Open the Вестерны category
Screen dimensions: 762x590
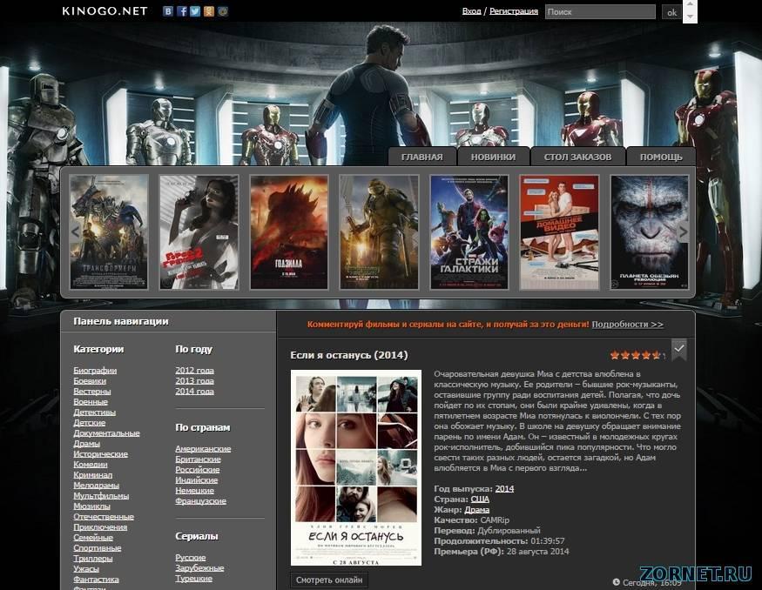91,392
